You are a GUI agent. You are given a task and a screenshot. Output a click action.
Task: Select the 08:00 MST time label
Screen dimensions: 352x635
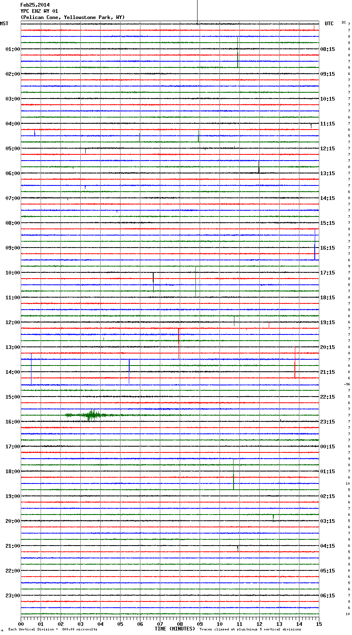(x=13, y=223)
